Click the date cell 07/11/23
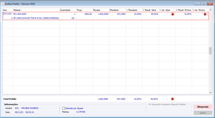 (x=8, y=14)
